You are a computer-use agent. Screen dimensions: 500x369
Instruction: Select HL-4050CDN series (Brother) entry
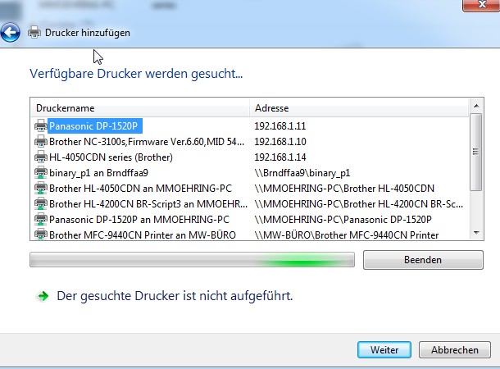pyautogui.click(x=111, y=157)
